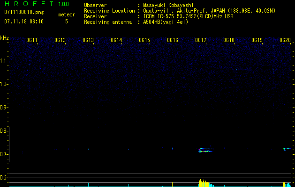Click the A504HB(yagi 4el) antenna text

pos(166,22)
